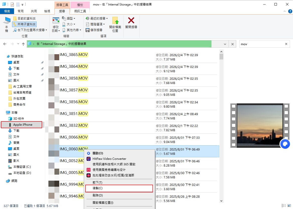Switch to 常用 ribbon tab
The width and height of the screenshot is (293, 209).
[x=21, y=11]
